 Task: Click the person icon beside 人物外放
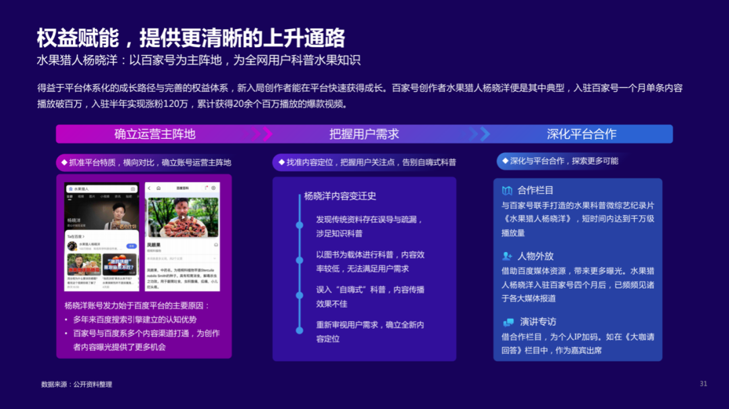[507, 256]
